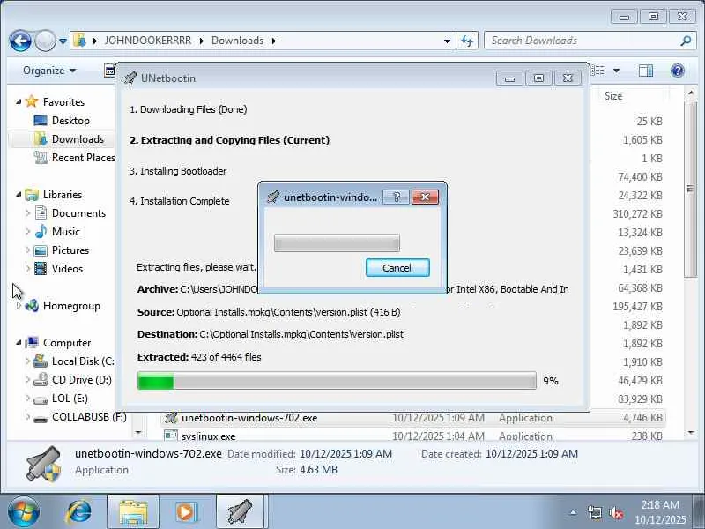Click the LOL (E:) drive icon
Screen dimensions: 705x529
click(x=41, y=399)
